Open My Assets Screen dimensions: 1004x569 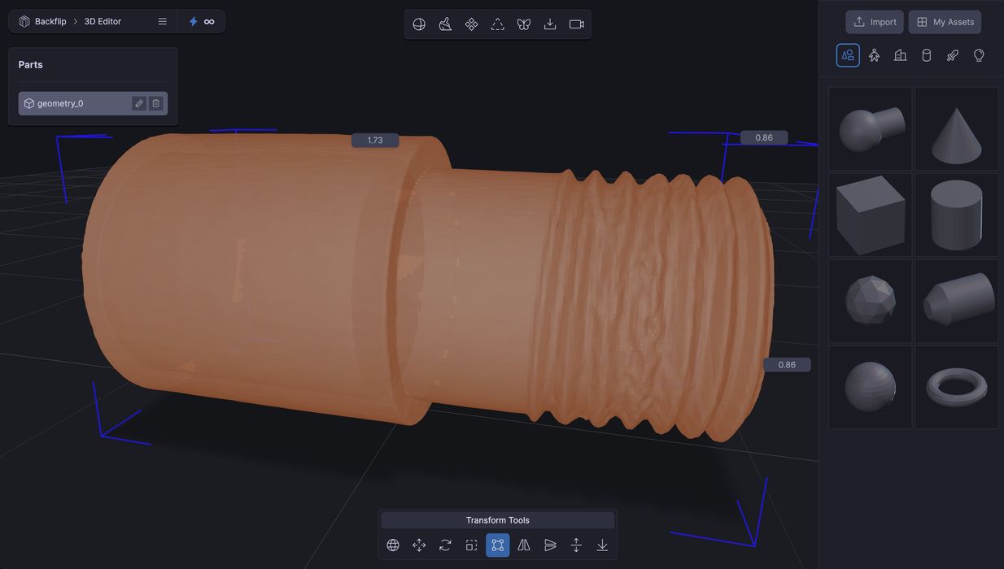(945, 22)
